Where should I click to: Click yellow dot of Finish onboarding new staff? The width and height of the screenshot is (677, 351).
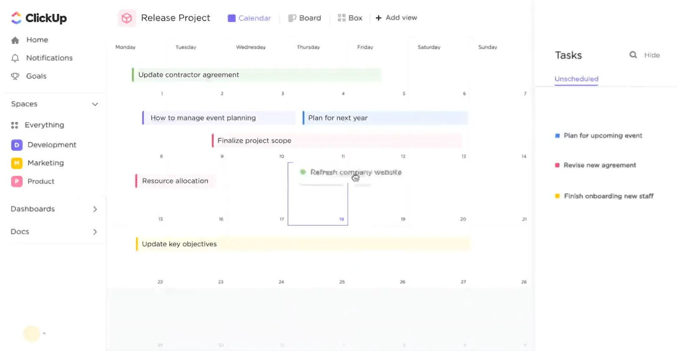pyautogui.click(x=557, y=196)
